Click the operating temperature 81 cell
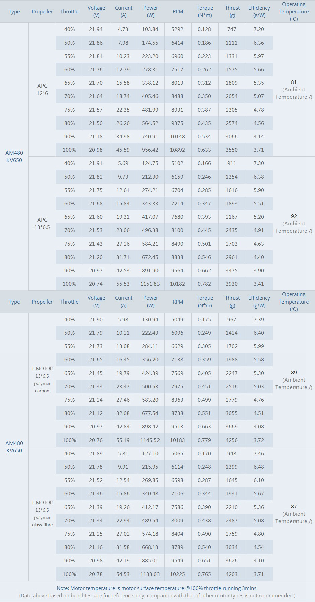This screenshot has height=602, width=315. click(294, 89)
